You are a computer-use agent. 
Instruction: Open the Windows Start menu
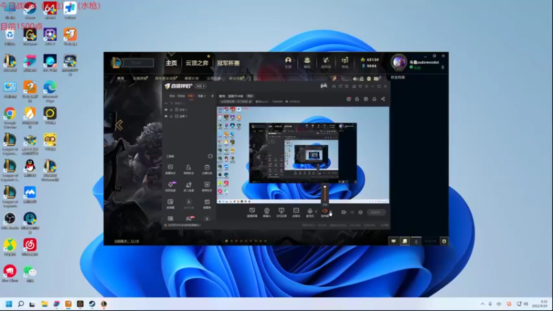[x=9, y=304]
